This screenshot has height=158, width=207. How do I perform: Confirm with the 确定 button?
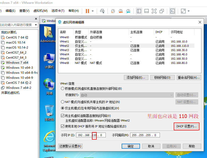click(x=131, y=146)
